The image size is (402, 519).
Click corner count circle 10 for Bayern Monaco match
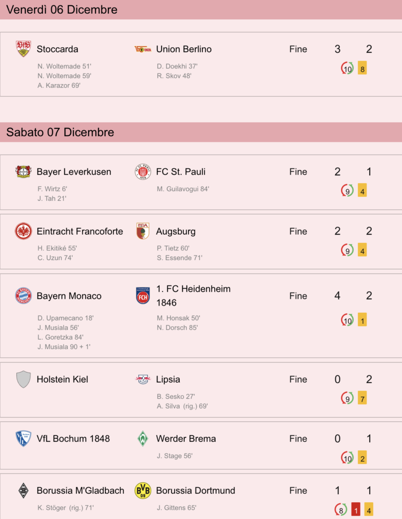[x=347, y=320]
